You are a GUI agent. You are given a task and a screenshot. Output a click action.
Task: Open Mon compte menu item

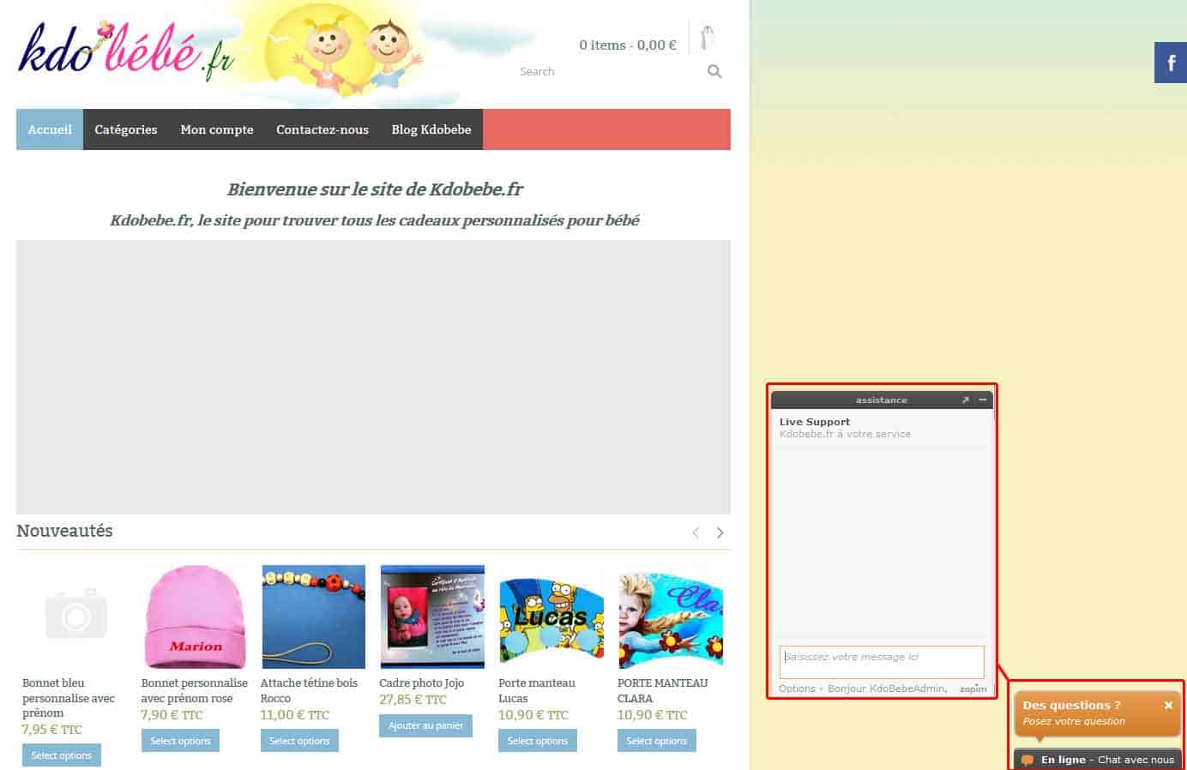[217, 129]
